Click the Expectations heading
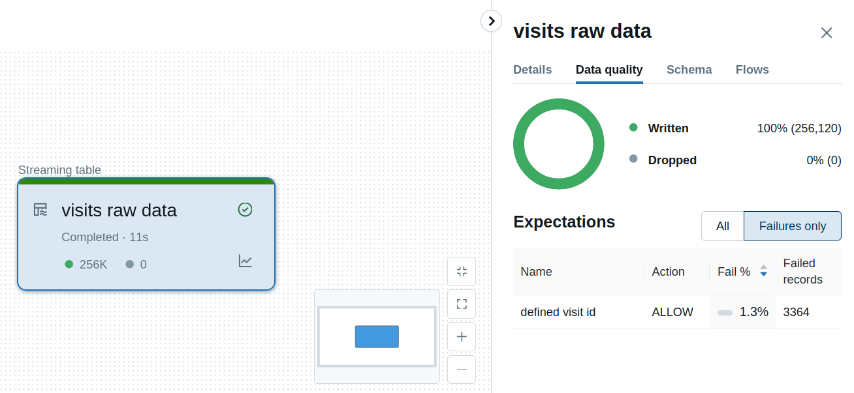The width and height of the screenshot is (854, 393). 564,222
